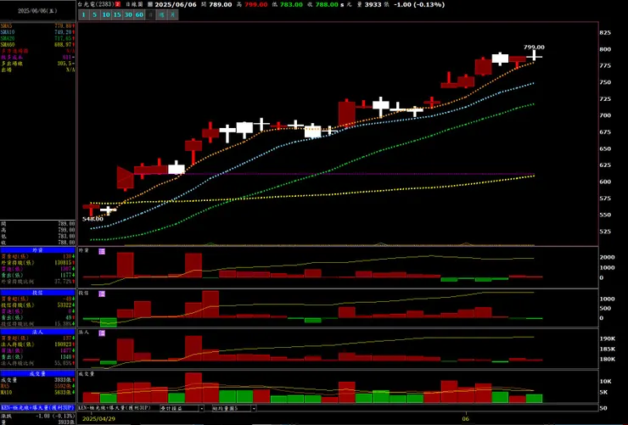Switch to the 30-minute timeframe
628x425 pixels.
(x=128, y=14)
